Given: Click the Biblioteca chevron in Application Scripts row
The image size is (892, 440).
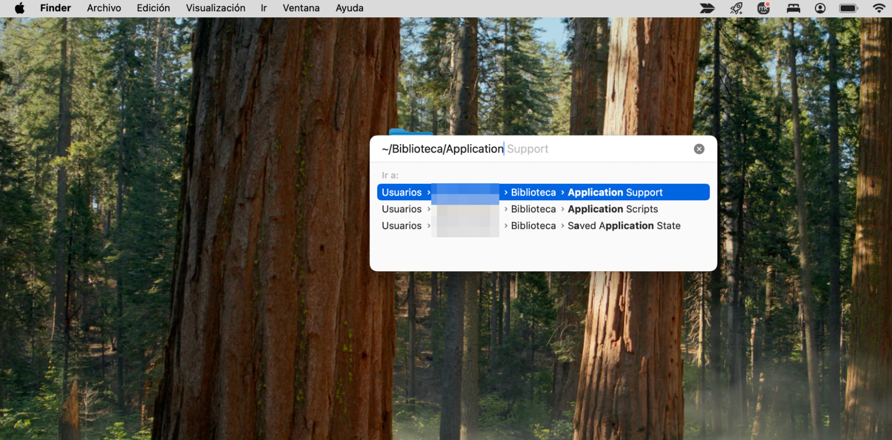Looking at the screenshot, I should click(x=506, y=209).
